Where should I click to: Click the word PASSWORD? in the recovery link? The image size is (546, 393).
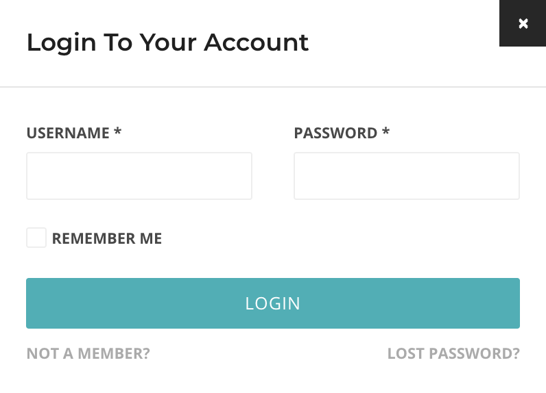[x=474, y=353]
